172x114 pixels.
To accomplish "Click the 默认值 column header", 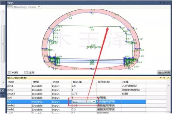I will 77,82.
